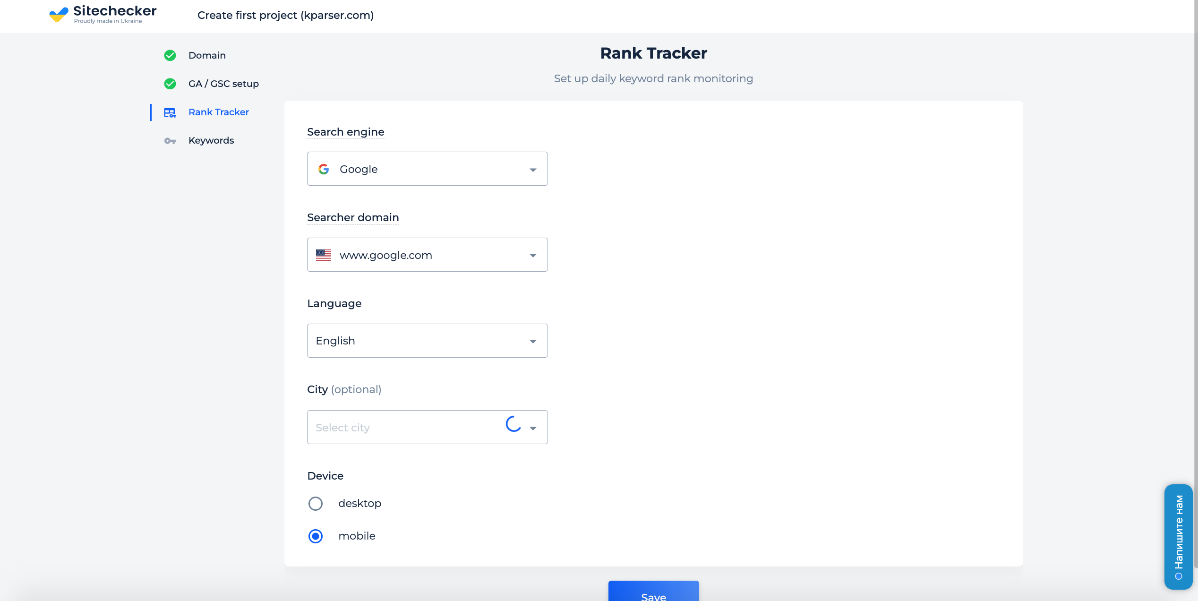
Task: Select the mobile device radio button
Action: (316, 536)
